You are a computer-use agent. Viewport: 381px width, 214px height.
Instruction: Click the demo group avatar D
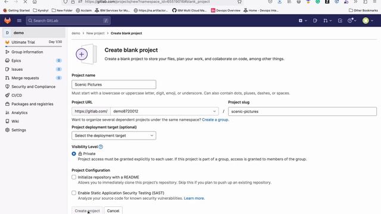coord(7,33)
